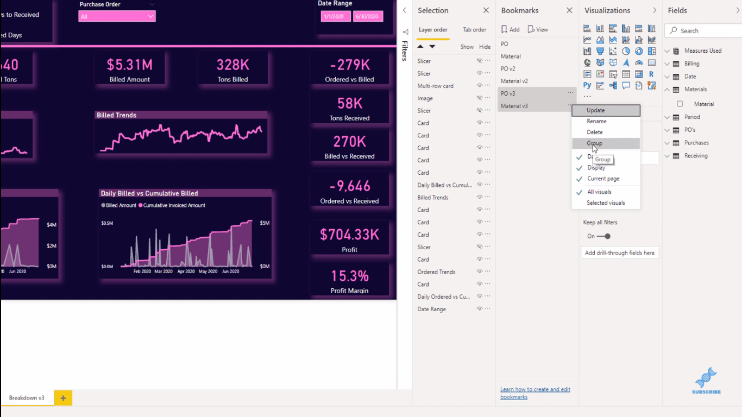The width and height of the screenshot is (742, 417).
Task: Choose Group in the bookmark context menu
Action: (x=606, y=143)
